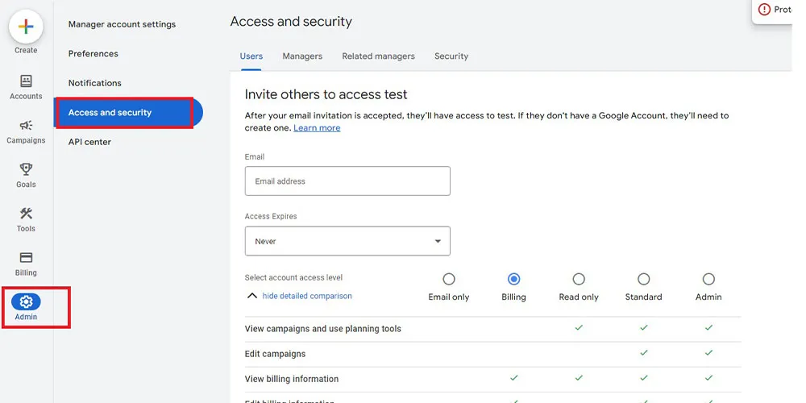Viewport: 806px width, 403px height.
Task: Open the Access Expires dropdown
Action: [x=347, y=241]
